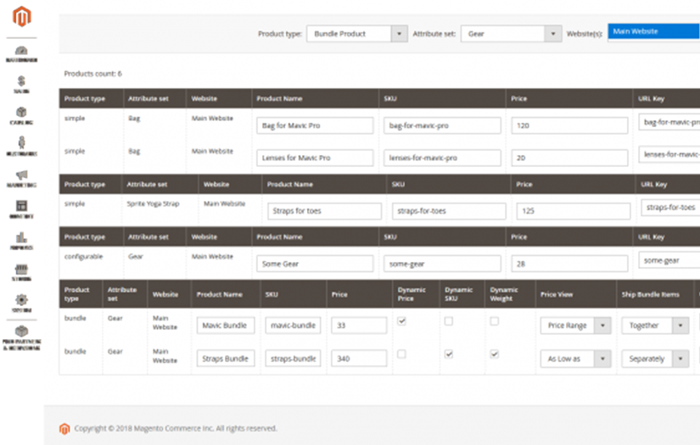Edit the bag-for-mavic-pro SKU field
This screenshot has width=700, height=445.
coord(442,125)
